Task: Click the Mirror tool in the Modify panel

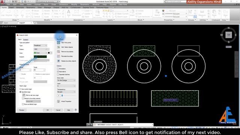Action: point(46,13)
